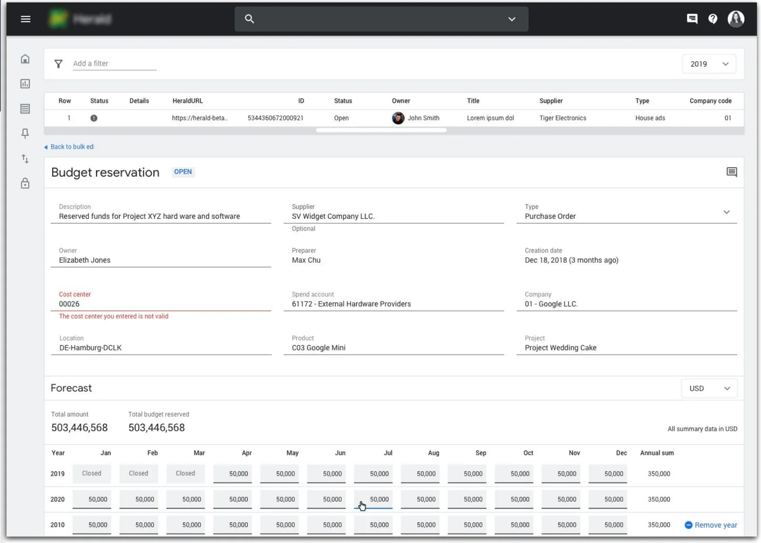Expand the Type Purchase Order dropdown
761x543 pixels.
coord(627,212)
